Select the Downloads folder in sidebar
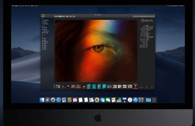 pos(45,33)
